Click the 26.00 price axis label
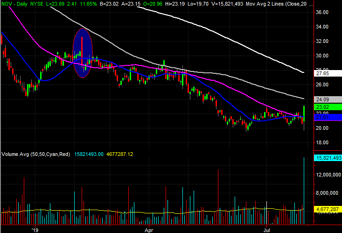342x233 pixels. coord(322,85)
